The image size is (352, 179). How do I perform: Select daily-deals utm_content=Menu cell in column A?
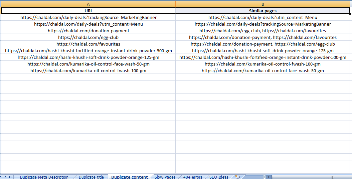click(89, 24)
